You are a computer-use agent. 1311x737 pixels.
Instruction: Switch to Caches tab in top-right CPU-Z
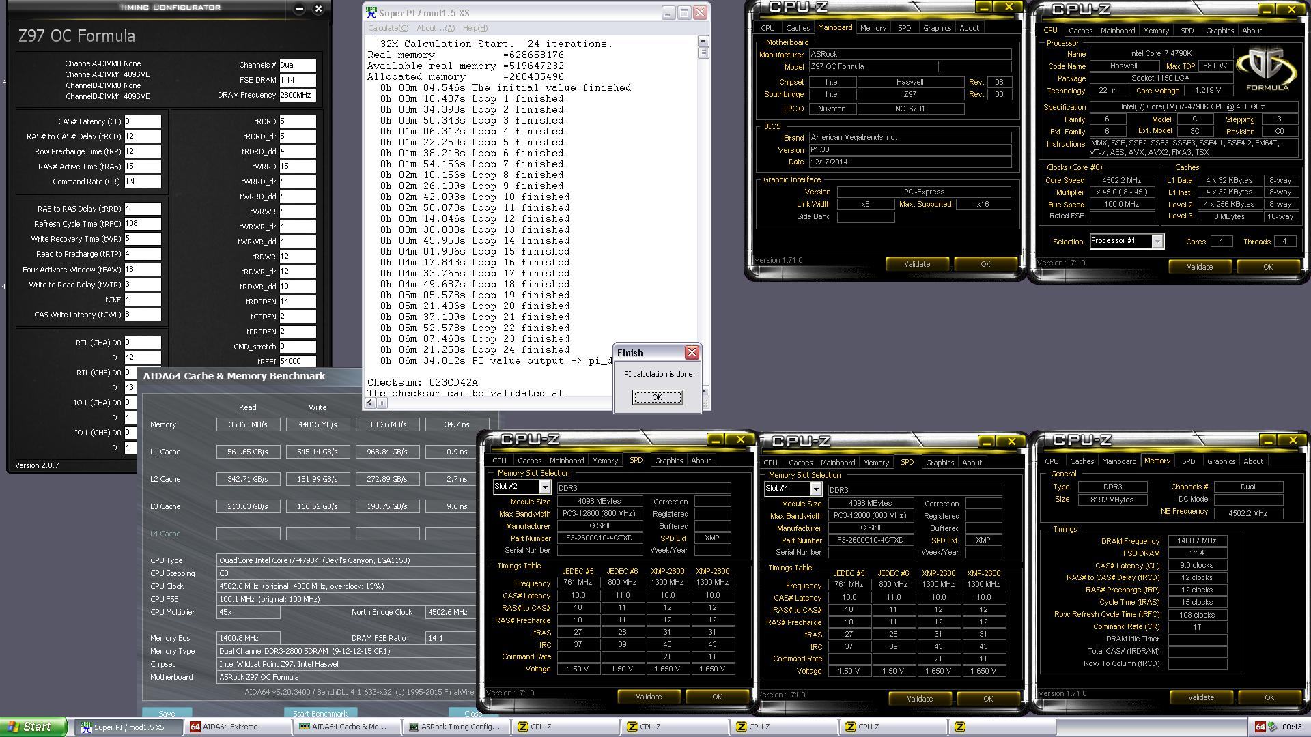point(1080,31)
